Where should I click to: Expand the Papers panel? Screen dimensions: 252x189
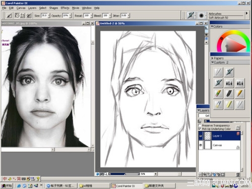click(x=212, y=58)
